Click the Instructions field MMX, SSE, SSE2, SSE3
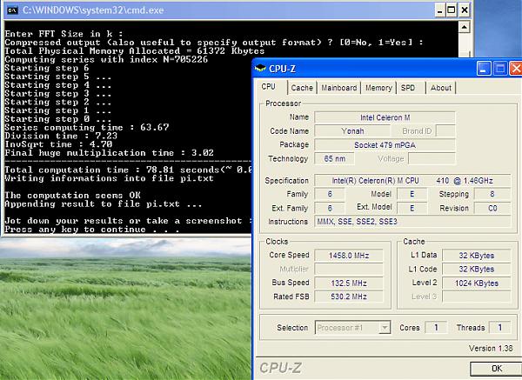The height and width of the screenshot is (380, 522). tap(412, 222)
